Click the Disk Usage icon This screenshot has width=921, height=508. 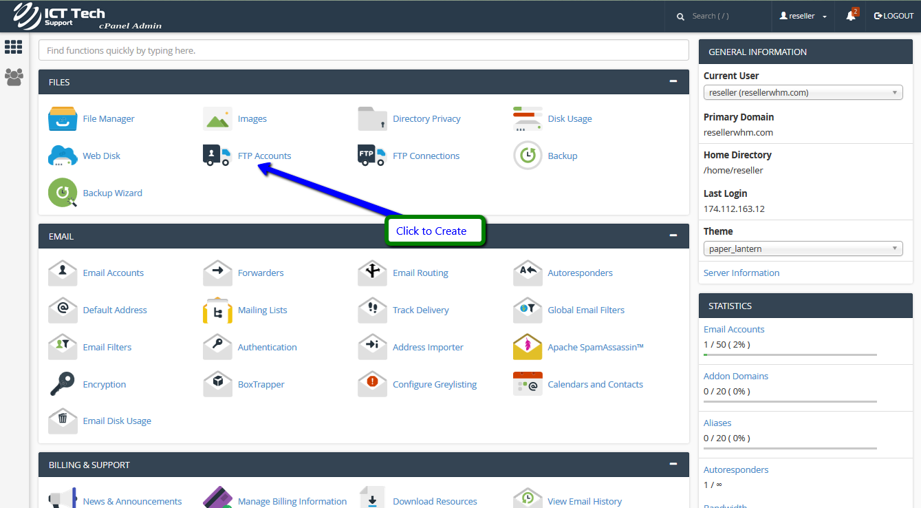pos(528,118)
